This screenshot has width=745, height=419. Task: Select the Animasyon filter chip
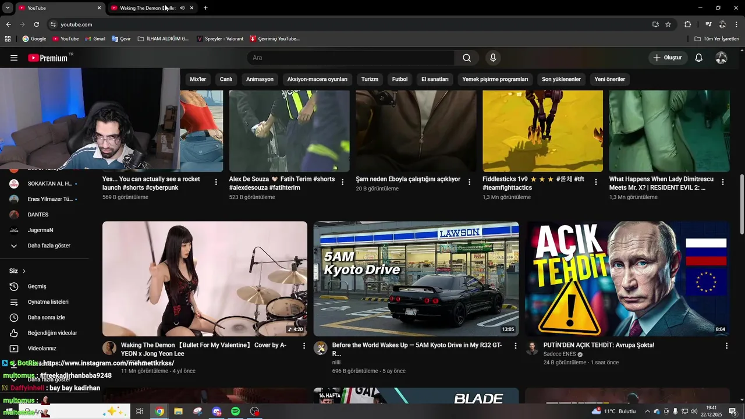point(260,79)
